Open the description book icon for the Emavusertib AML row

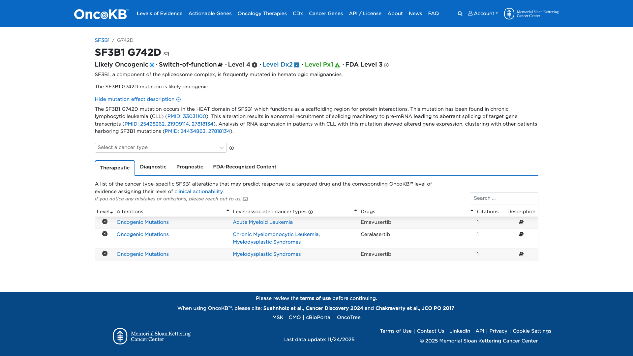(x=522, y=222)
